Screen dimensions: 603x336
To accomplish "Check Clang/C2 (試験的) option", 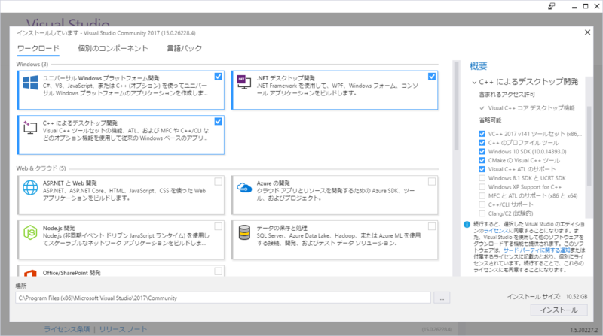I will [482, 213].
